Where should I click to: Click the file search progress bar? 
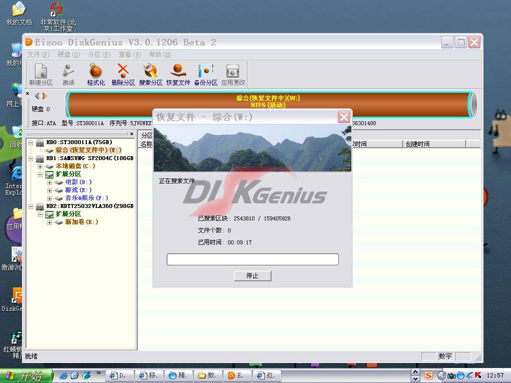tap(253, 259)
